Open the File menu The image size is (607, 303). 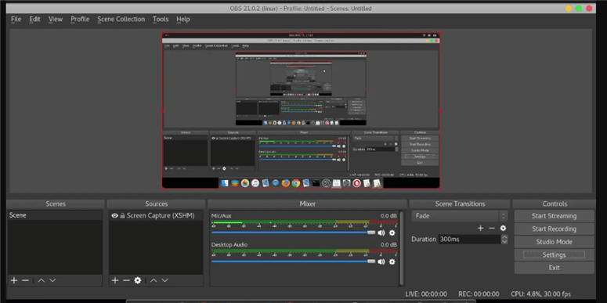point(16,19)
